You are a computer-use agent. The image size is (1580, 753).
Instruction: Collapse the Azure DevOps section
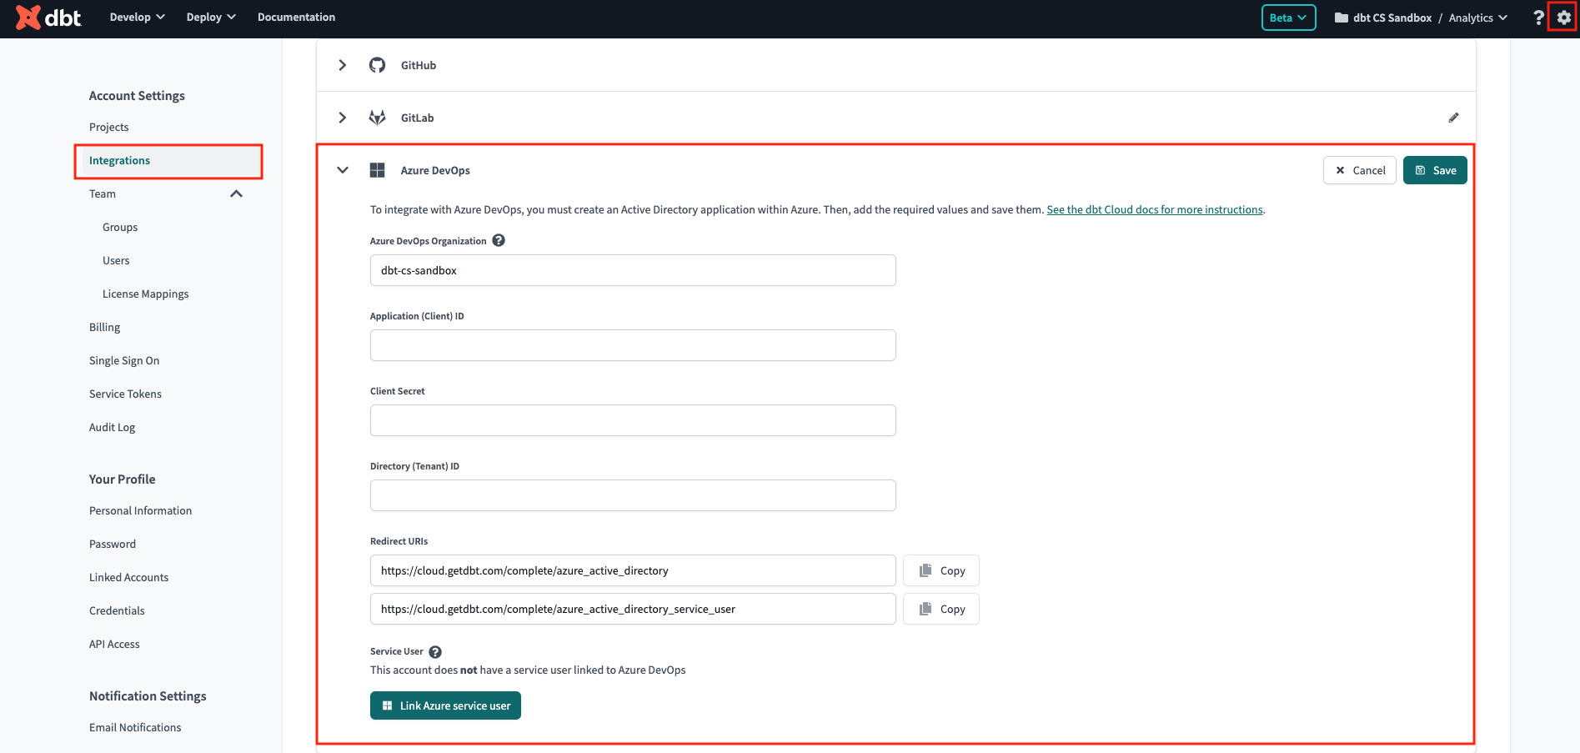342,169
